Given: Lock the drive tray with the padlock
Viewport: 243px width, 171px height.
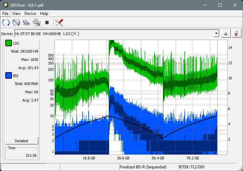Looking at the screenshot, I should pos(236,33).
